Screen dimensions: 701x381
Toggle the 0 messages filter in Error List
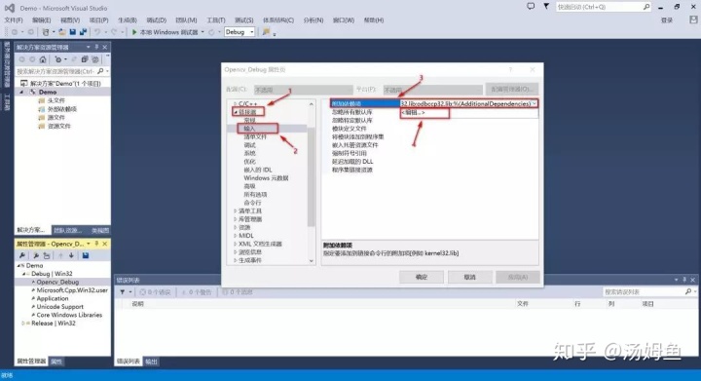(x=238, y=292)
